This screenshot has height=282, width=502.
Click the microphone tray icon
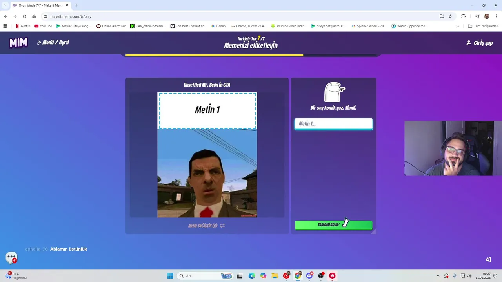[455, 276]
